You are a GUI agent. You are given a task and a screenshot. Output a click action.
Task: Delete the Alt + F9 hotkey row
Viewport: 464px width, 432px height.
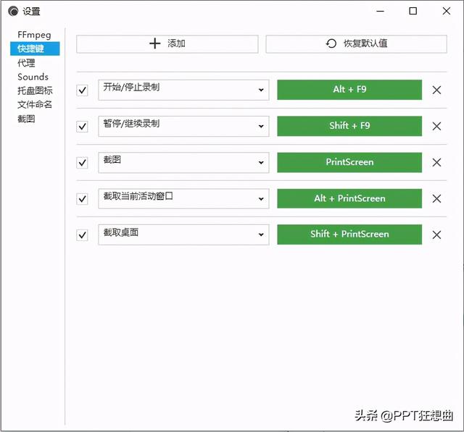[x=436, y=90]
